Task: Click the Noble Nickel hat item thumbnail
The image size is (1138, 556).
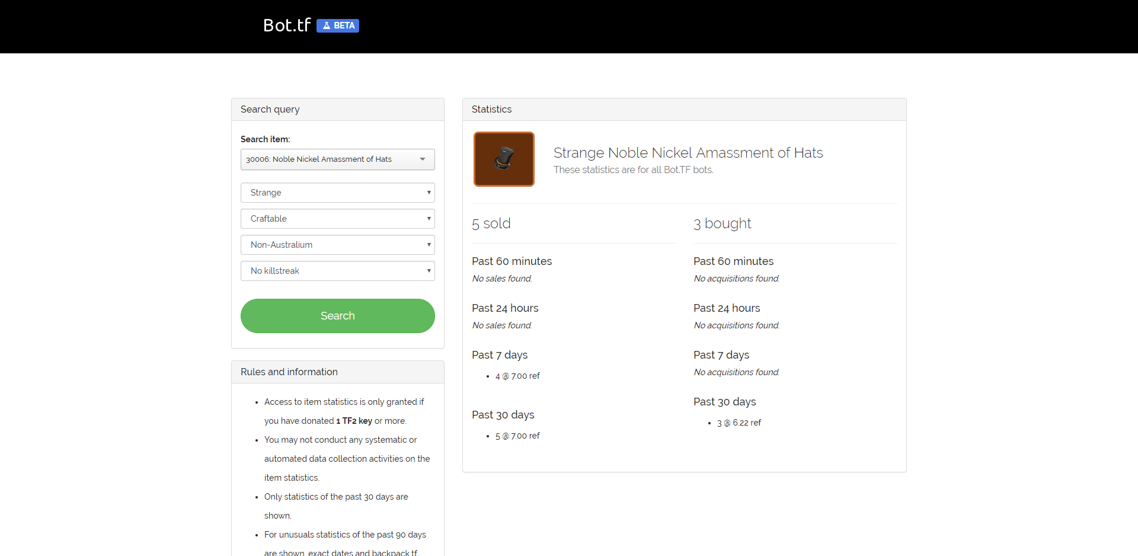Action: (504, 159)
